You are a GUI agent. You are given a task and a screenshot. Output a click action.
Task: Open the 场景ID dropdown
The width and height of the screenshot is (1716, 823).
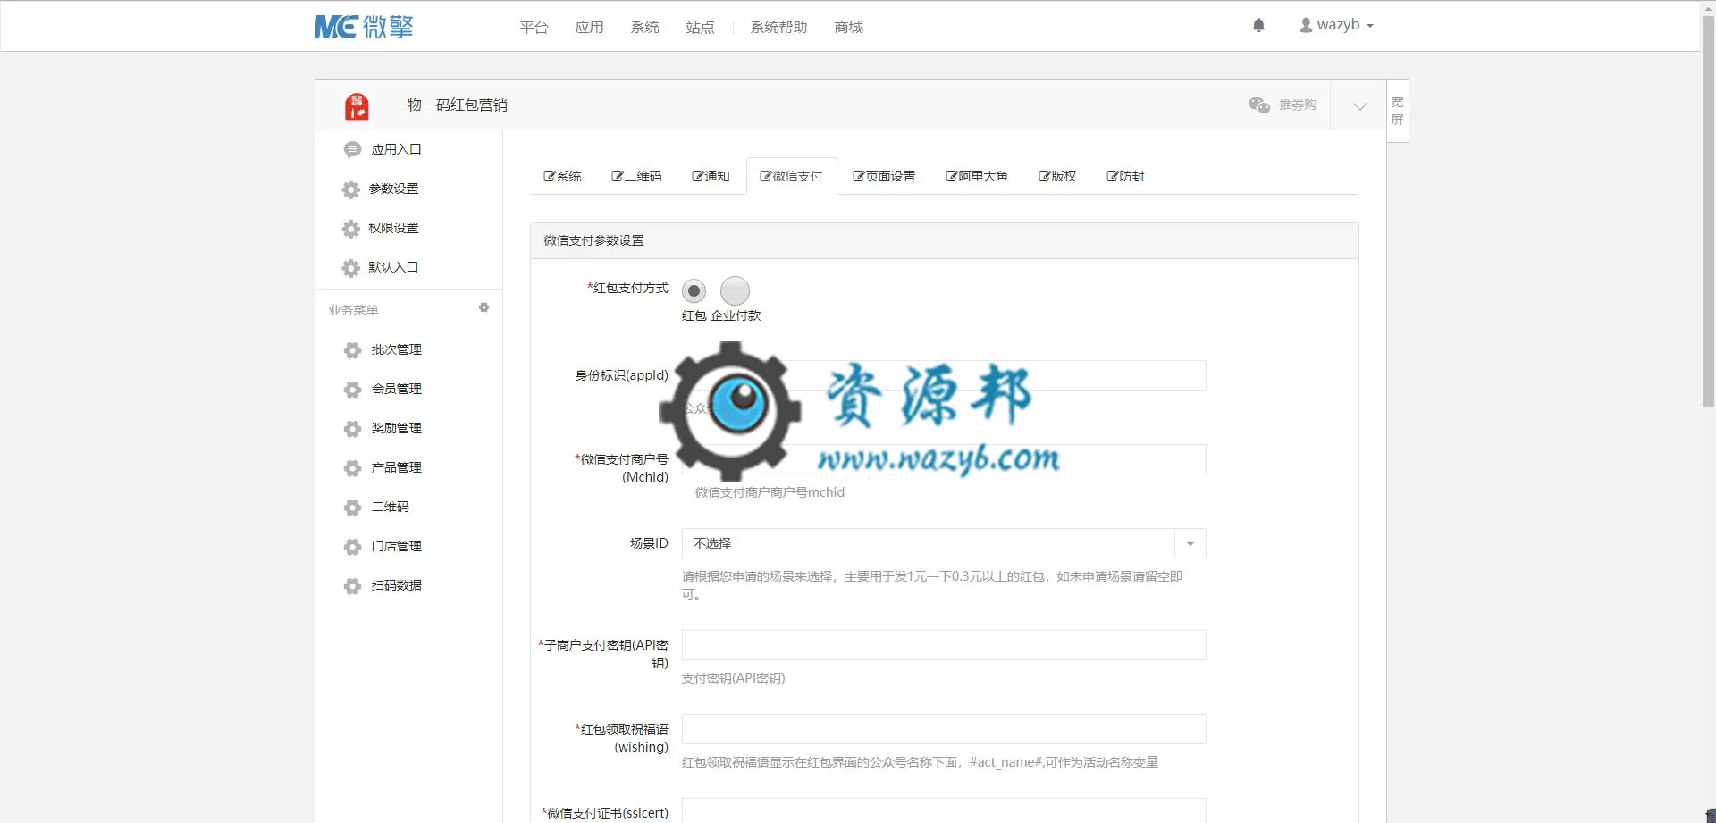tap(944, 543)
